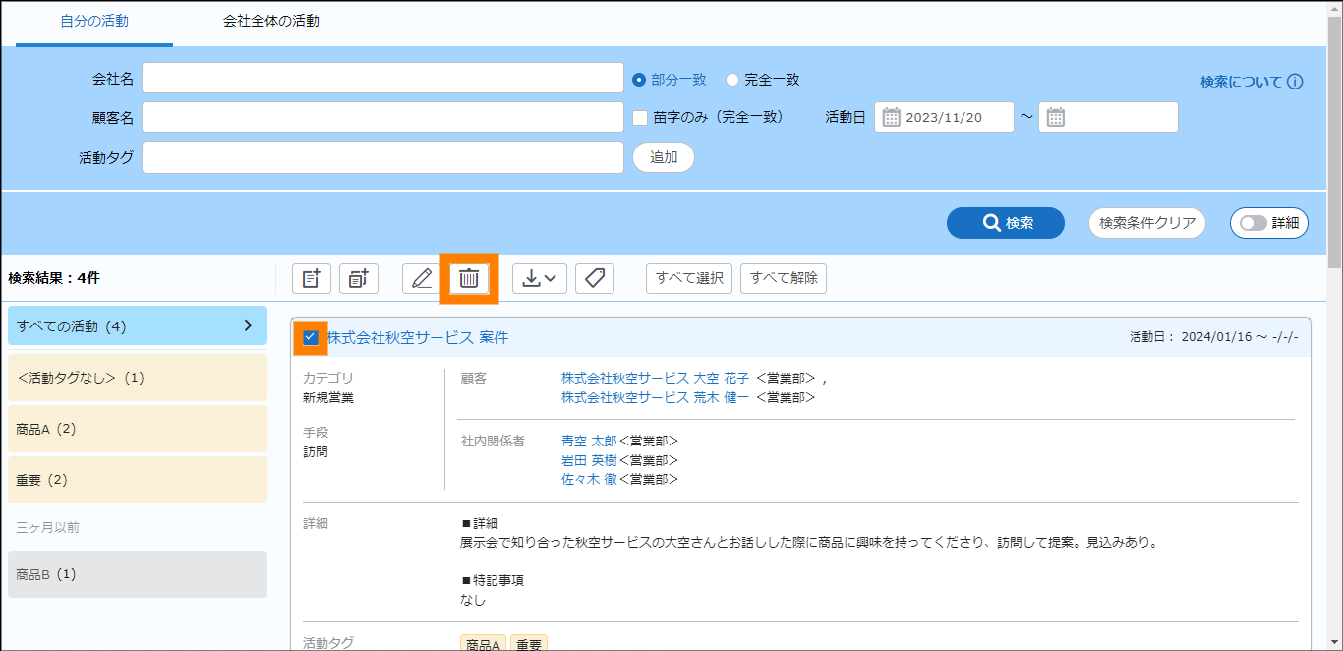Click the 検索条件クリア button
This screenshot has width=1343, height=651.
point(1147,223)
